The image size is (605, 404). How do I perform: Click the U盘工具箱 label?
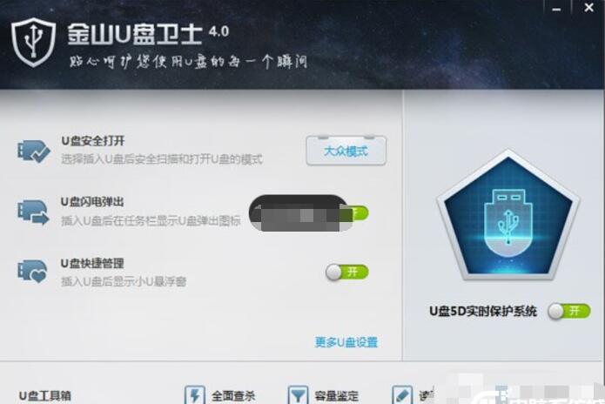(44, 396)
